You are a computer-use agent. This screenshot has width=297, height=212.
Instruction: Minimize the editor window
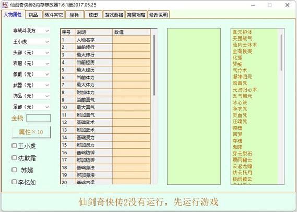[253, 5]
